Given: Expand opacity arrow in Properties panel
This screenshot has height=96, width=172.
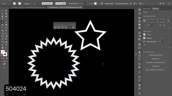Looking at the screenshot, I should [x=165, y=42].
